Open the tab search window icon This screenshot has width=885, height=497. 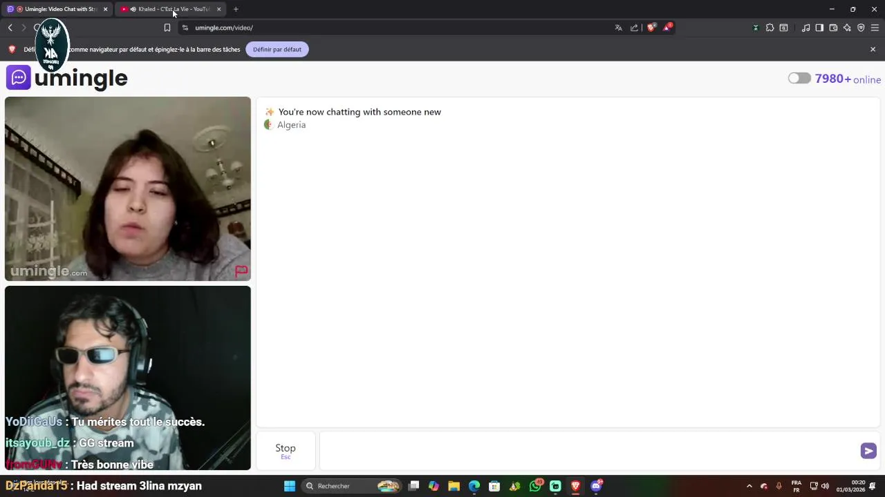(783, 28)
